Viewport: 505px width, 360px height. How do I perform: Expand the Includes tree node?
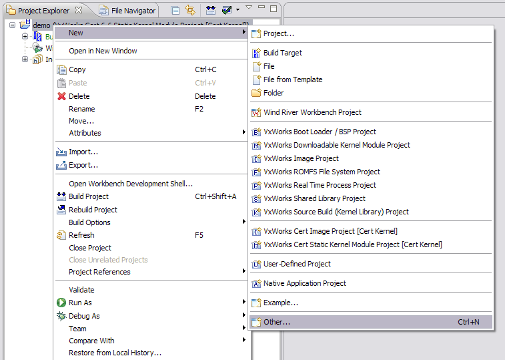coord(25,59)
